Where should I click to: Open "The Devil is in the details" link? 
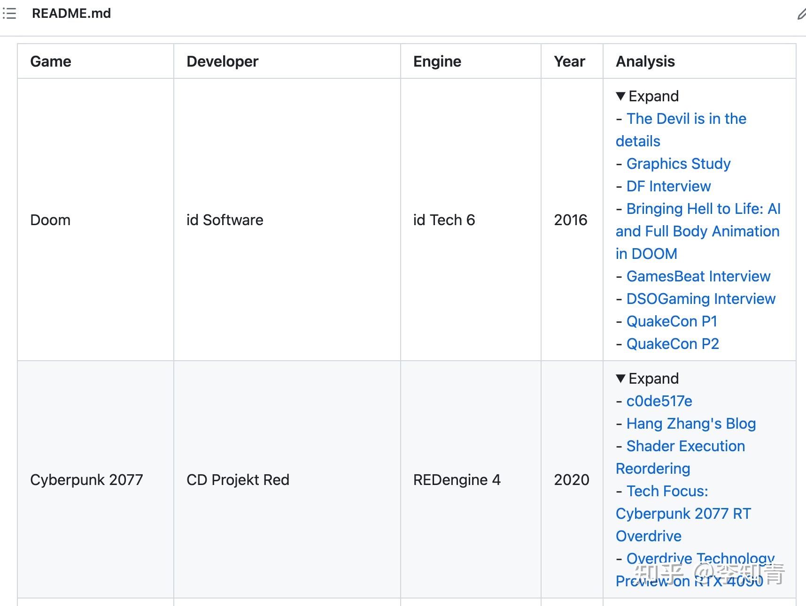pos(686,119)
